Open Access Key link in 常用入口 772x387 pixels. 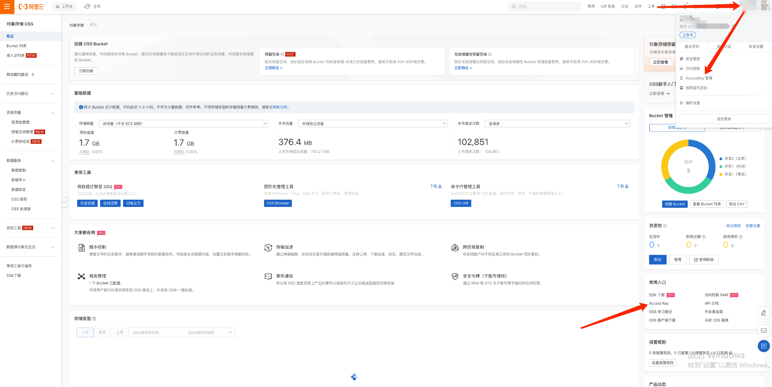pos(659,304)
